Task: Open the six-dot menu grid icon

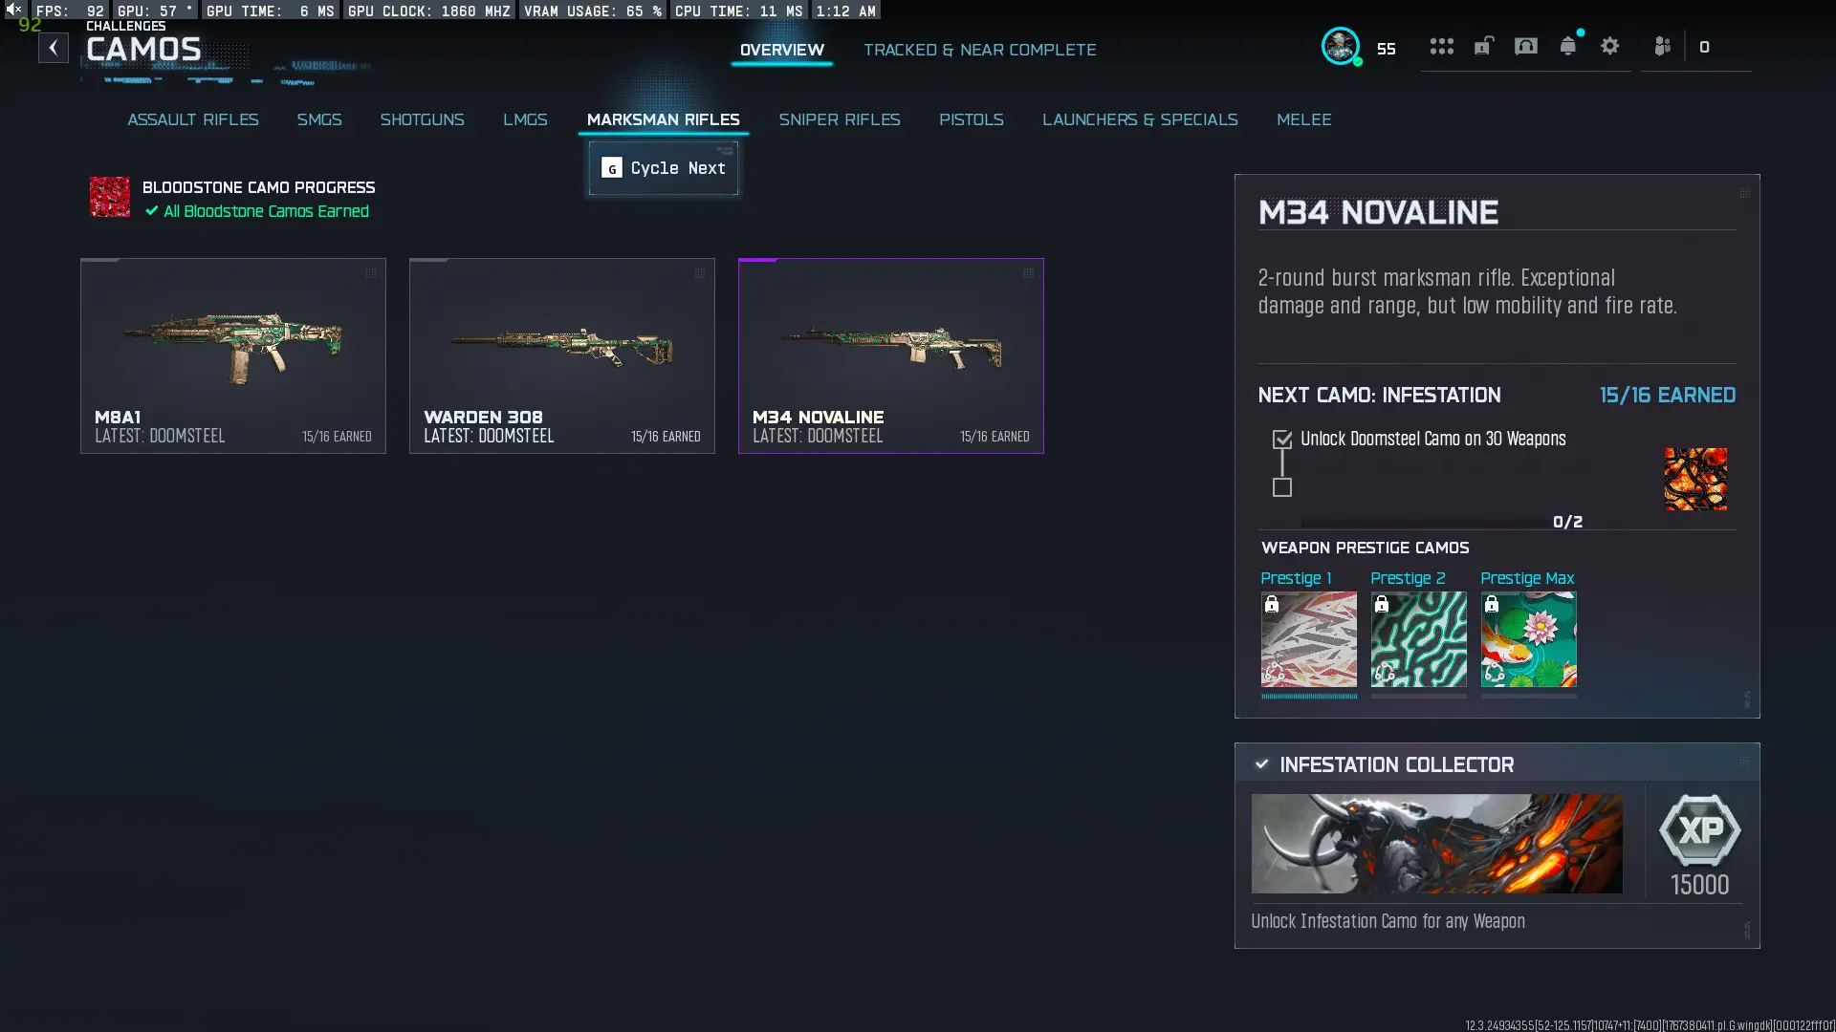Action: (1441, 46)
